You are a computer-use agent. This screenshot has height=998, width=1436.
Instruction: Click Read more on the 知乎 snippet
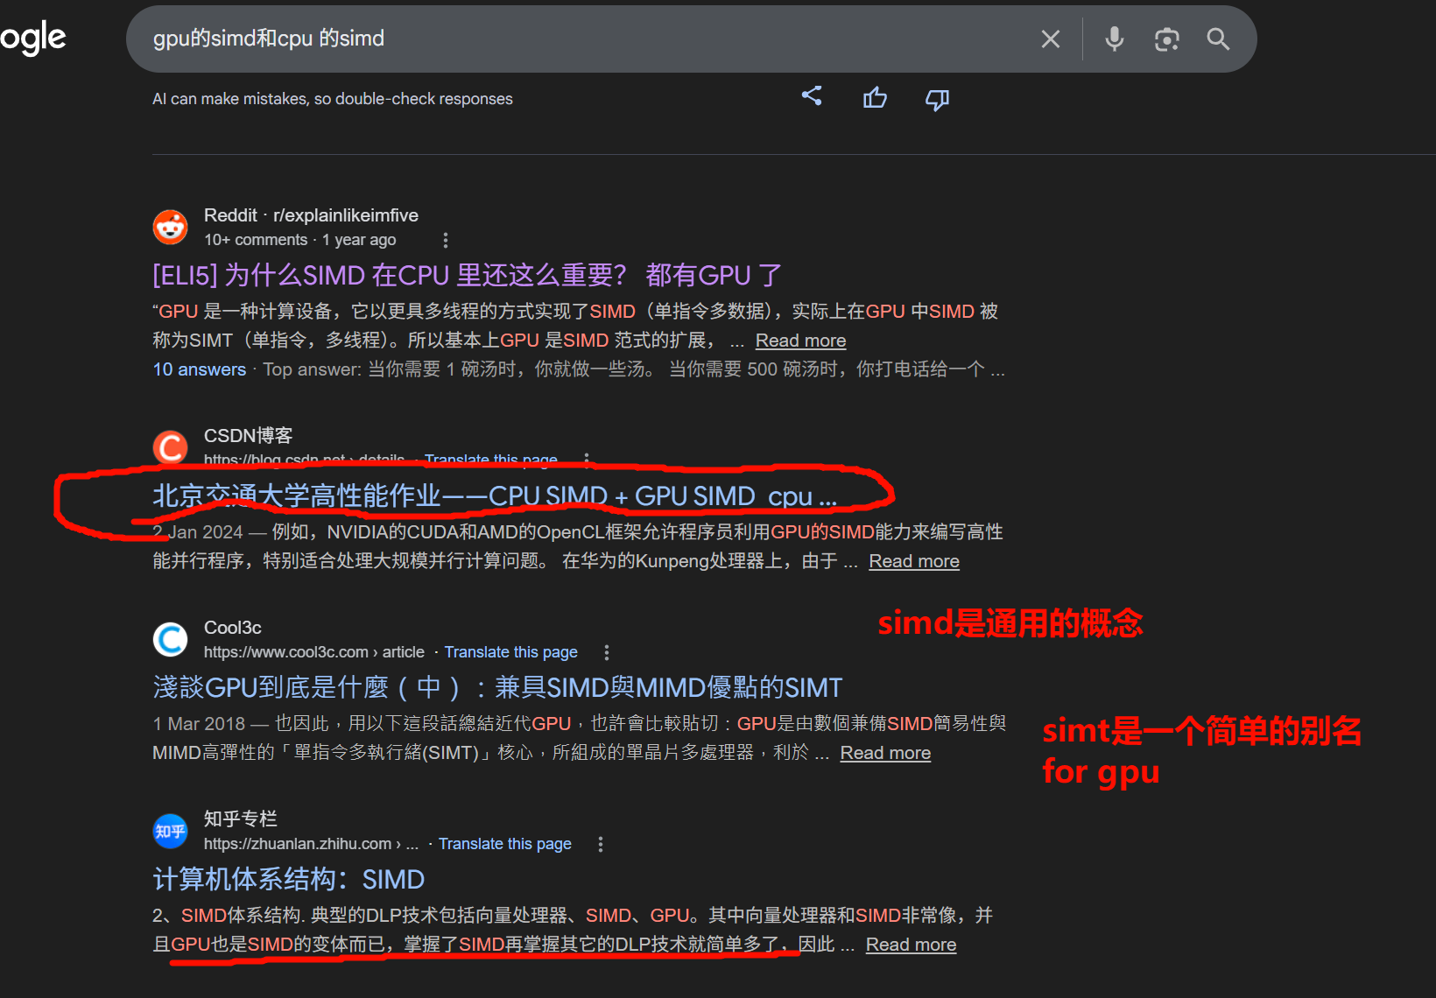click(x=911, y=945)
